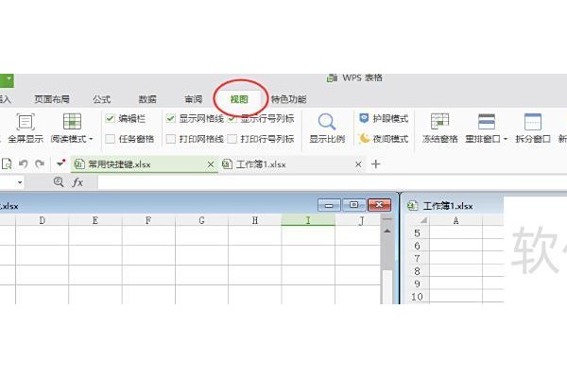Select row 8 header in 工作簿1 window

click(x=418, y=271)
